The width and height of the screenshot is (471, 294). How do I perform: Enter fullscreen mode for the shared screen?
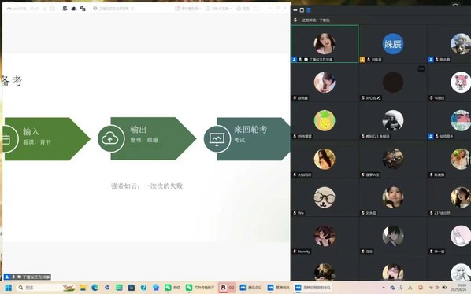coord(256,9)
